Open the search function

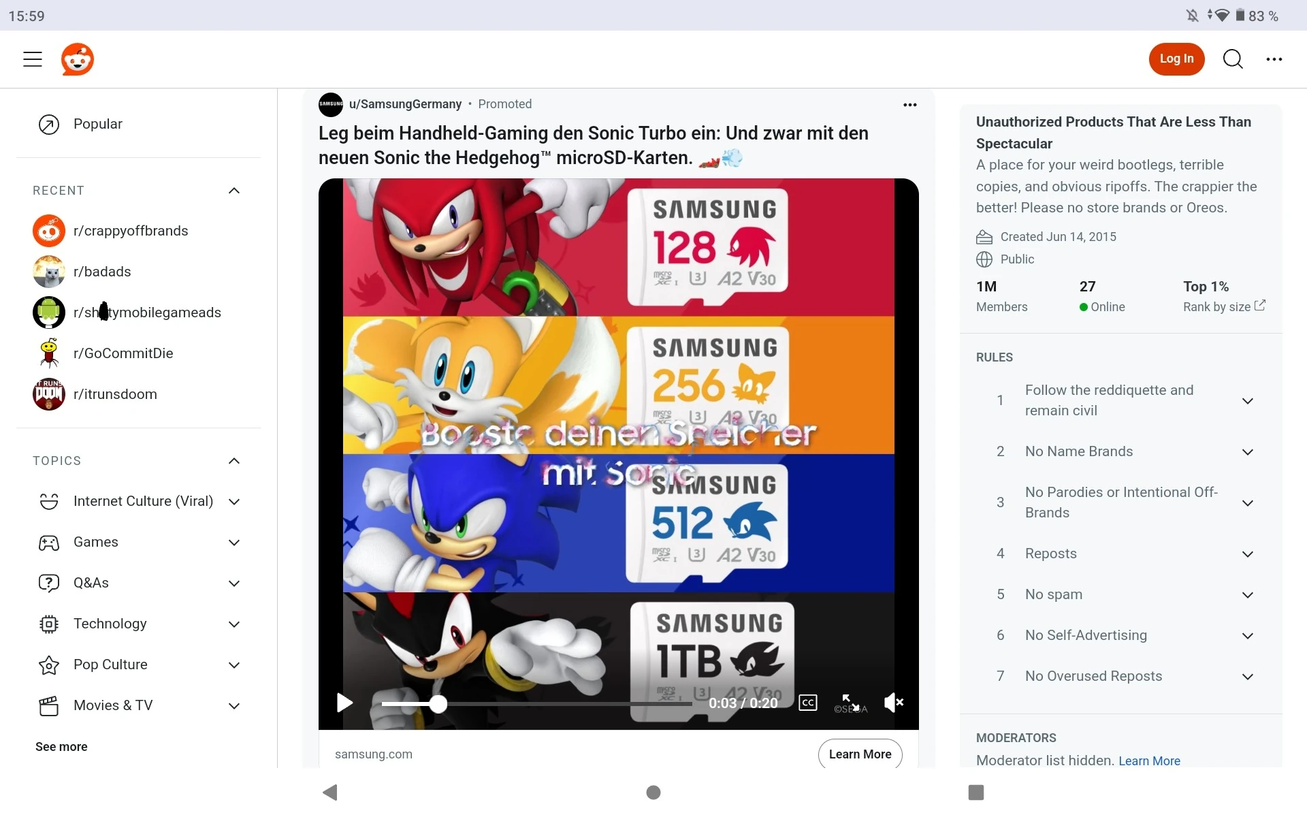[x=1232, y=59]
